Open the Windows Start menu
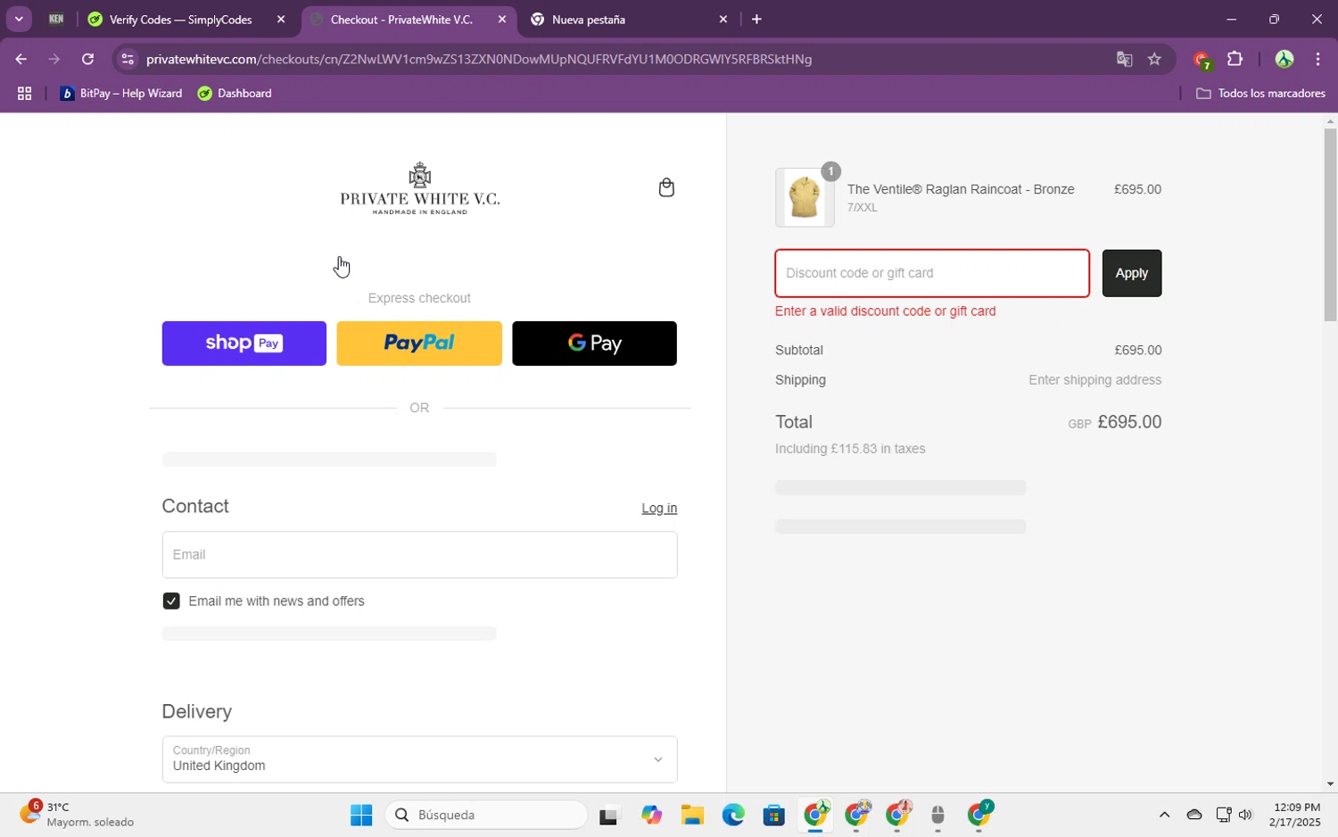 tap(361, 816)
